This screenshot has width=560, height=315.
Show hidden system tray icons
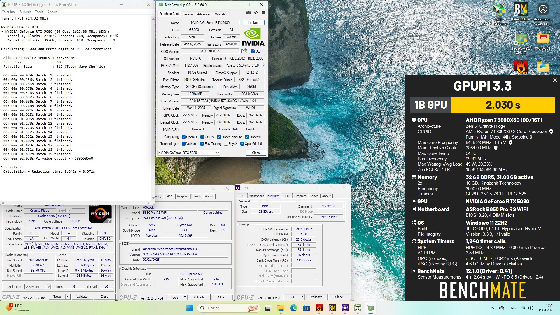[x=492, y=308]
